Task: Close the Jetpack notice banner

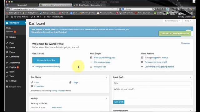Action: click(192, 28)
